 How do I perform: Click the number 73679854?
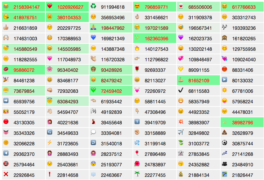point(24,91)
